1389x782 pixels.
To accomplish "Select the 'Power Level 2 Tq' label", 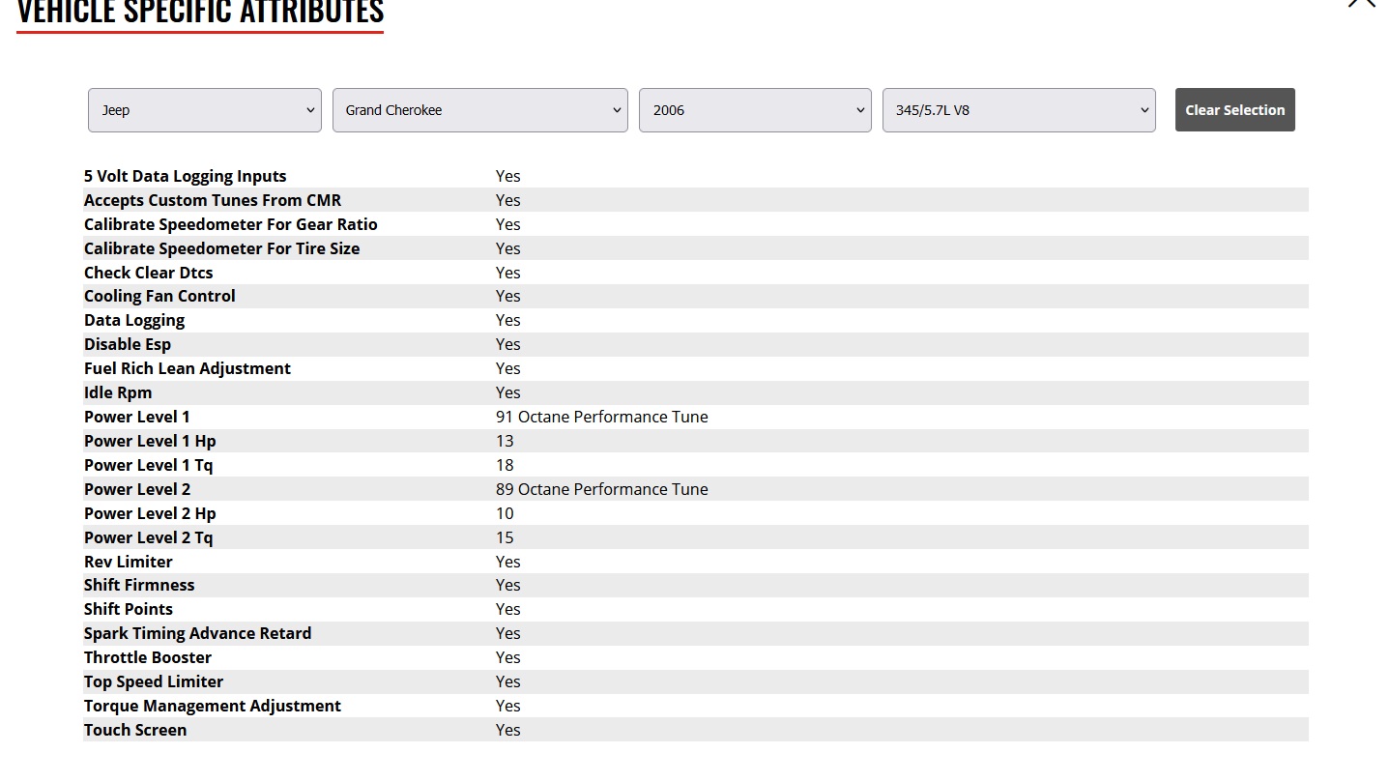I will point(149,537).
